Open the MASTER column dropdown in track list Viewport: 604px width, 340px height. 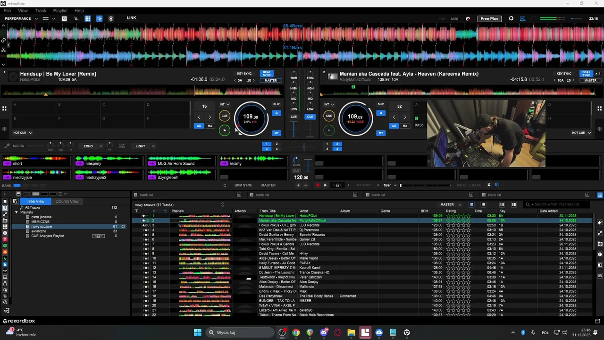coord(451,204)
